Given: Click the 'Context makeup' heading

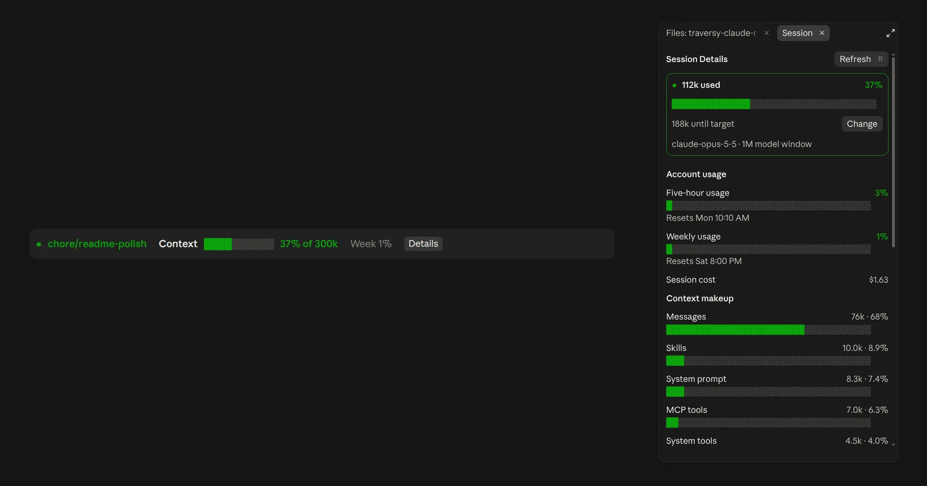Looking at the screenshot, I should pos(699,298).
